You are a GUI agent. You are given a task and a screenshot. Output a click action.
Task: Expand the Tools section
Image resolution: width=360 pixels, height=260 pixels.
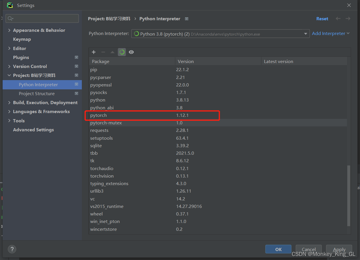pyautogui.click(x=9, y=121)
